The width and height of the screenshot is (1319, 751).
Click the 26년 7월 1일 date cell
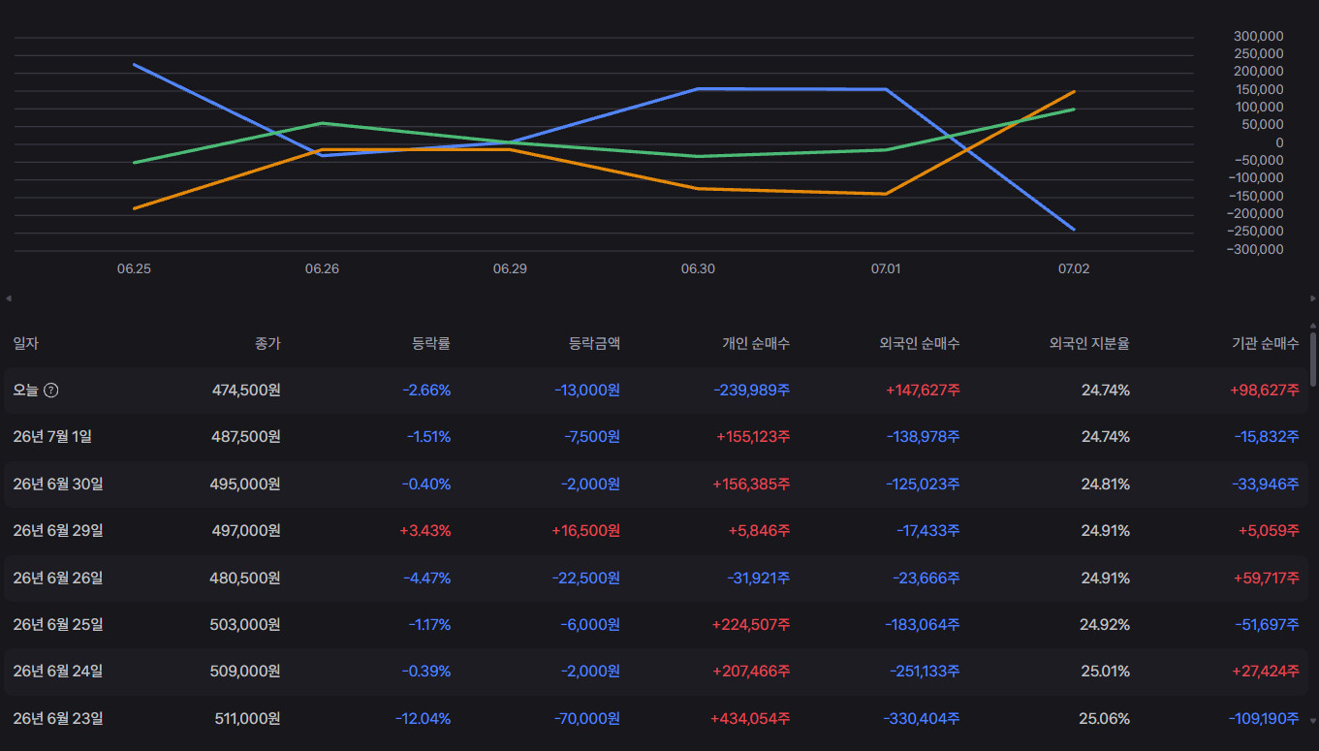click(52, 437)
